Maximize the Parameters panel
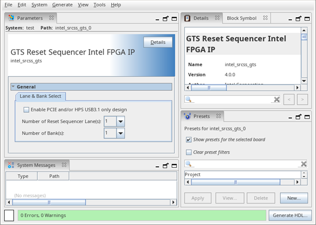This screenshot has width=316, height=225. (x=174, y=19)
